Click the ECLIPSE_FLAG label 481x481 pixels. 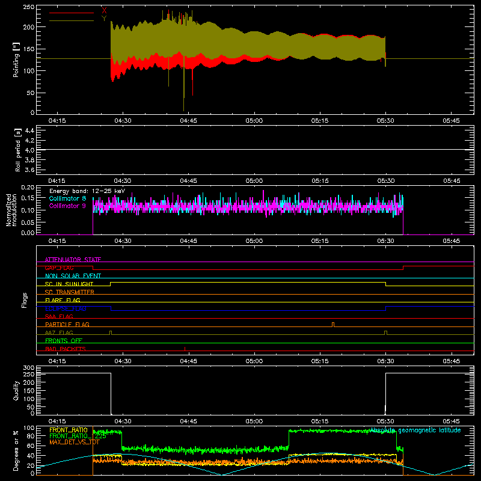[66, 308]
